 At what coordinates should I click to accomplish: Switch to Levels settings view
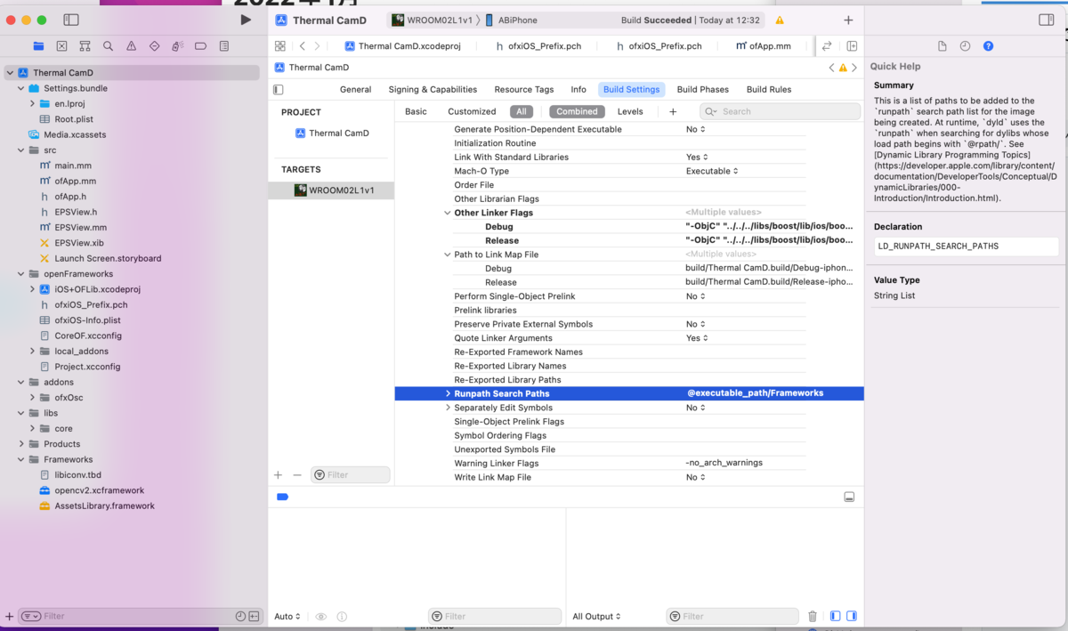(630, 111)
